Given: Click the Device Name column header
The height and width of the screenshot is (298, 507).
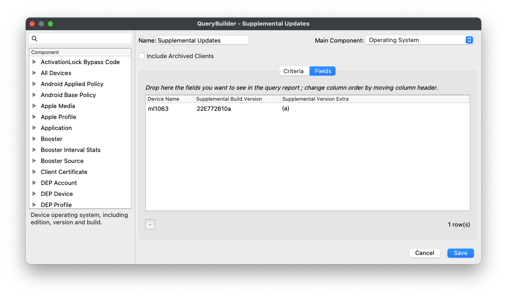Looking at the screenshot, I should 170,99.
